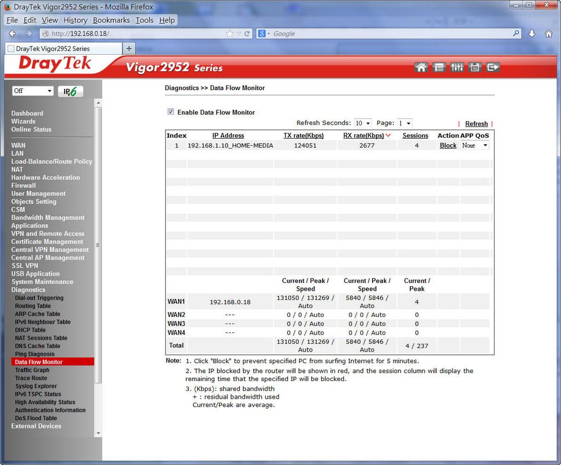Open the Tools menu
Viewport: 561px width, 465px height.
(145, 20)
